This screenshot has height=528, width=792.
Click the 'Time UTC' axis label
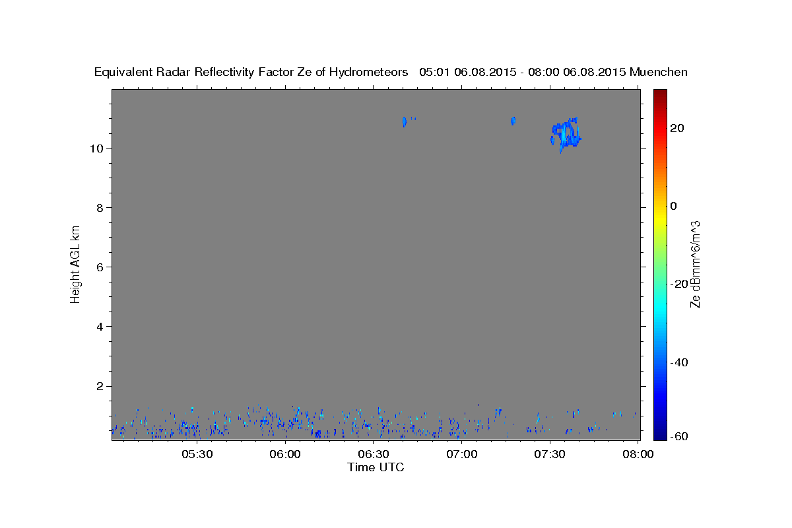[x=376, y=467]
